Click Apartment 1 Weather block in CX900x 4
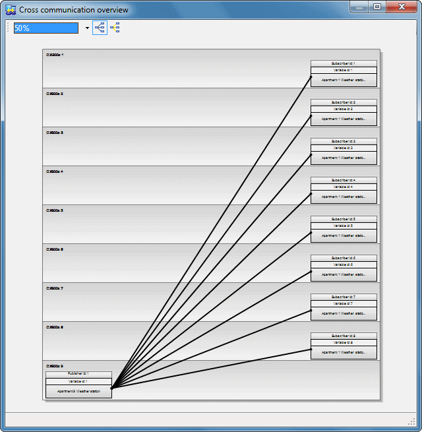This screenshot has width=422, height=432. pos(344,197)
